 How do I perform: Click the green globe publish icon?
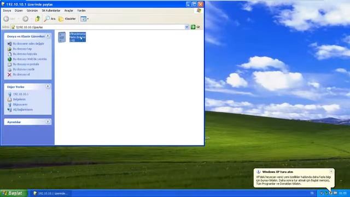9,59
